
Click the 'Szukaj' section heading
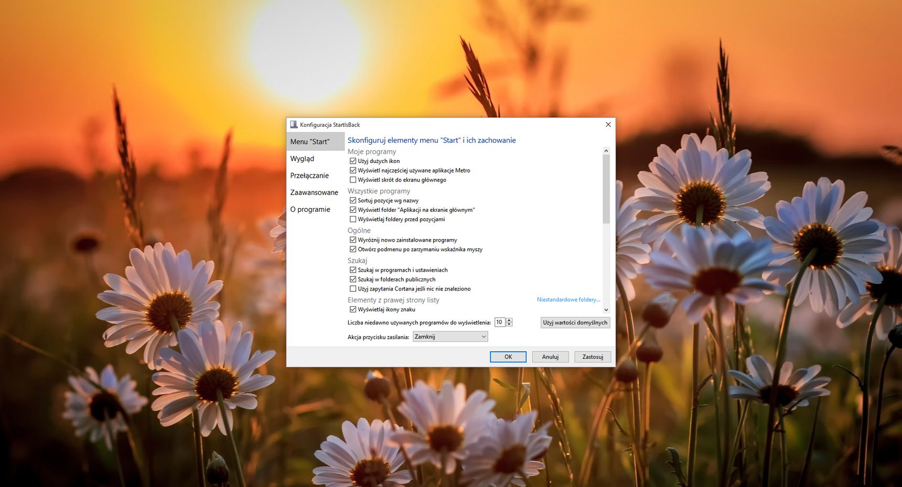click(x=358, y=261)
